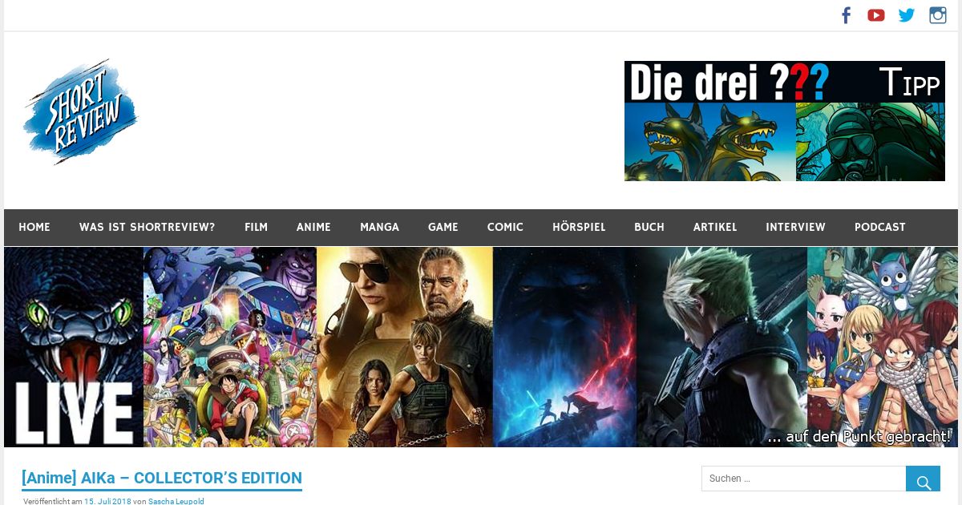Select the Game menu item
The height and width of the screenshot is (505, 962).
pos(443,228)
